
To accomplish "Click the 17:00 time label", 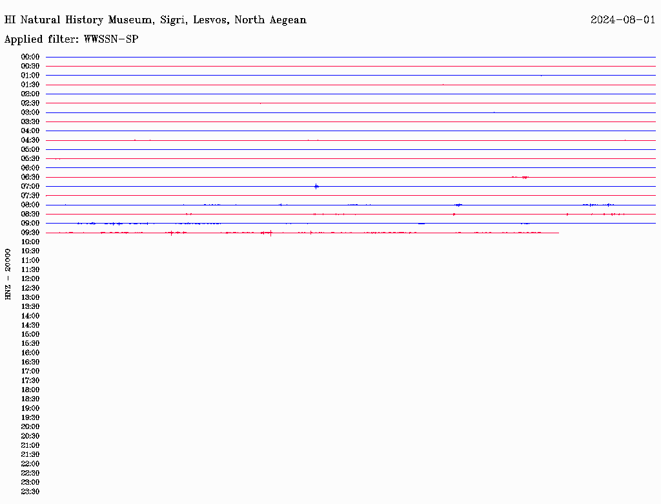I will tap(30, 371).
